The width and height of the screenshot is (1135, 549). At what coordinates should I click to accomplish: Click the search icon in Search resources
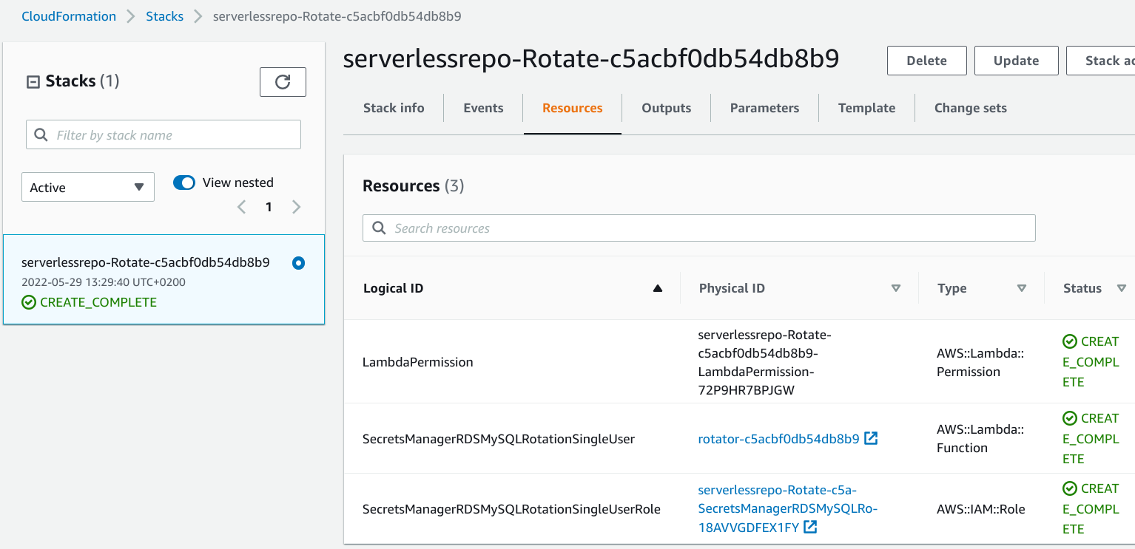[379, 228]
